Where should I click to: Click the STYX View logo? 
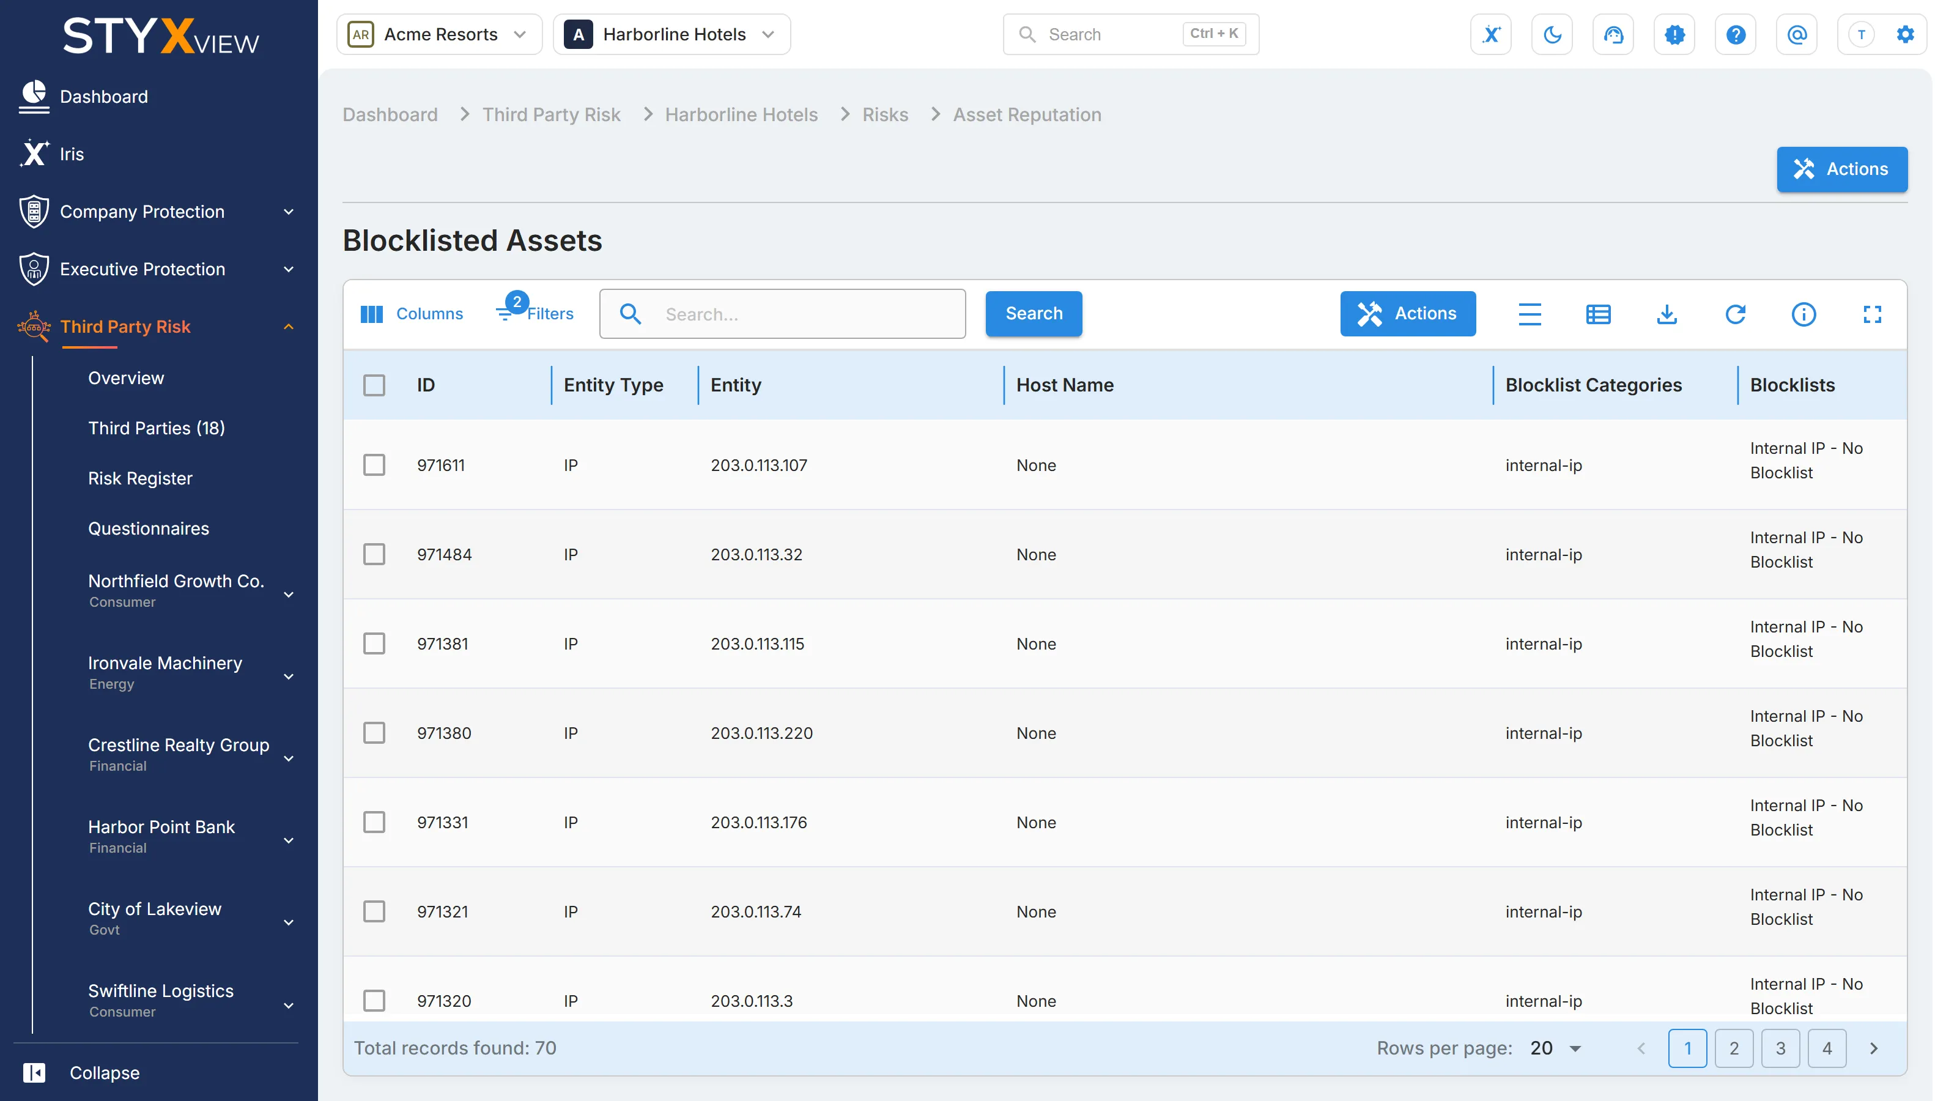(x=160, y=37)
